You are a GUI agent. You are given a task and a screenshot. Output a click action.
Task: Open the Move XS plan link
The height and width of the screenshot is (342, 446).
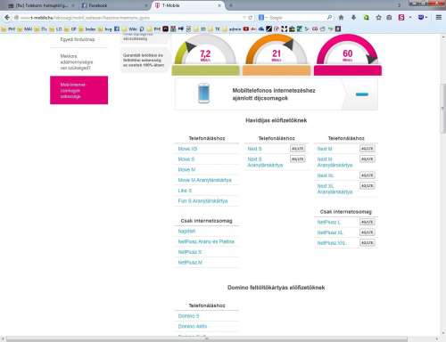[187, 149]
